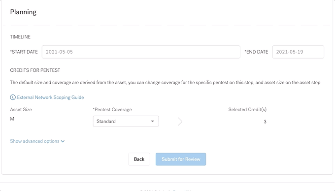Focus the Start Date field showing 2021-05-05
This screenshot has height=191, width=335.
pyautogui.click(x=141, y=52)
